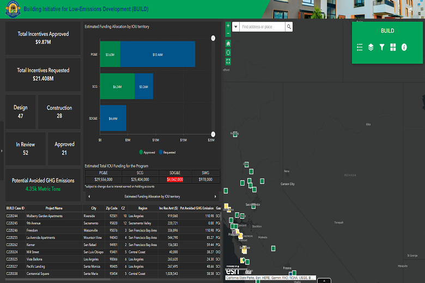Viewport: 425px width, 283px height.
Task: Open the Legend list icon in BUILD panel
Action: point(360,47)
